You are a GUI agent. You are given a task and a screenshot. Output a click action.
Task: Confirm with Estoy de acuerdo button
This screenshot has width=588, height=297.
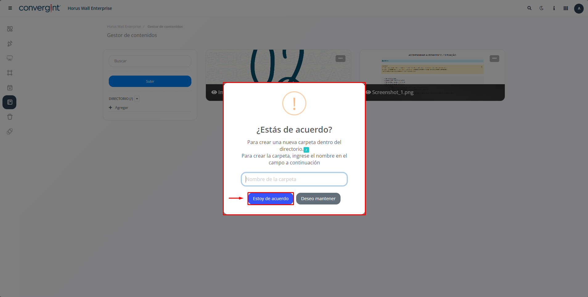click(x=271, y=199)
